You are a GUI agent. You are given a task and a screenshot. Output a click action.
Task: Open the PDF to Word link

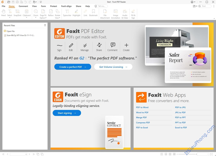click(142, 107)
